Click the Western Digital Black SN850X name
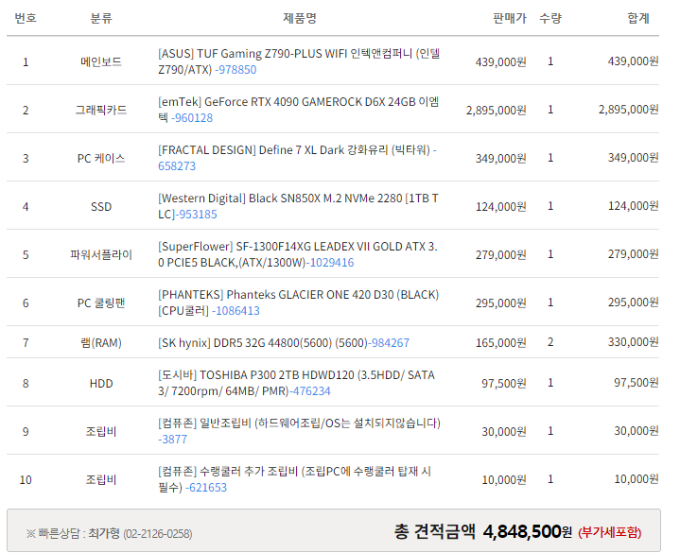This screenshot has height=553, width=680. (298, 206)
